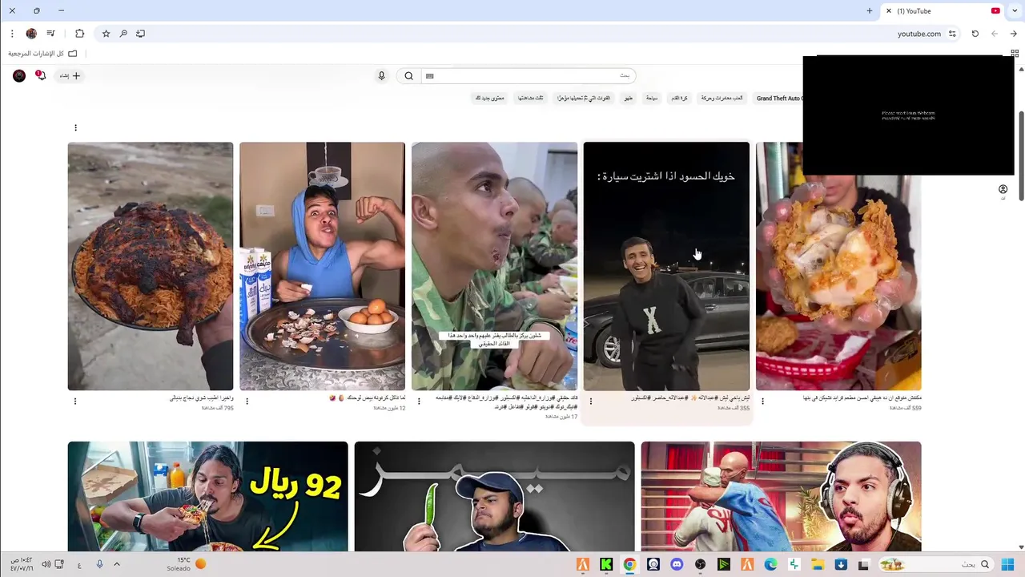The height and width of the screenshot is (577, 1025).
Task: Open File Explorer from the taskbar
Action: pyautogui.click(x=818, y=565)
